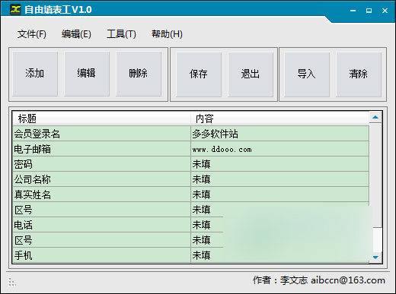
Task: Open the 帮助(H) menu
Action: click(167, 34)
